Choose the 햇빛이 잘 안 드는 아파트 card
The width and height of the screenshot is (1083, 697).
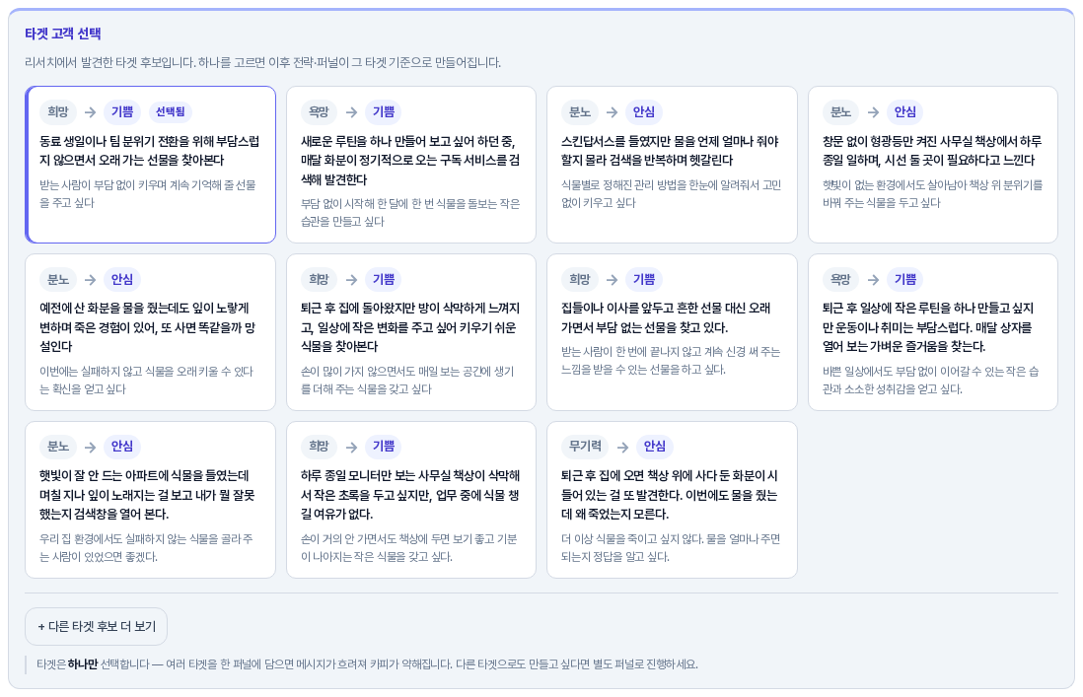click(151, 500)
